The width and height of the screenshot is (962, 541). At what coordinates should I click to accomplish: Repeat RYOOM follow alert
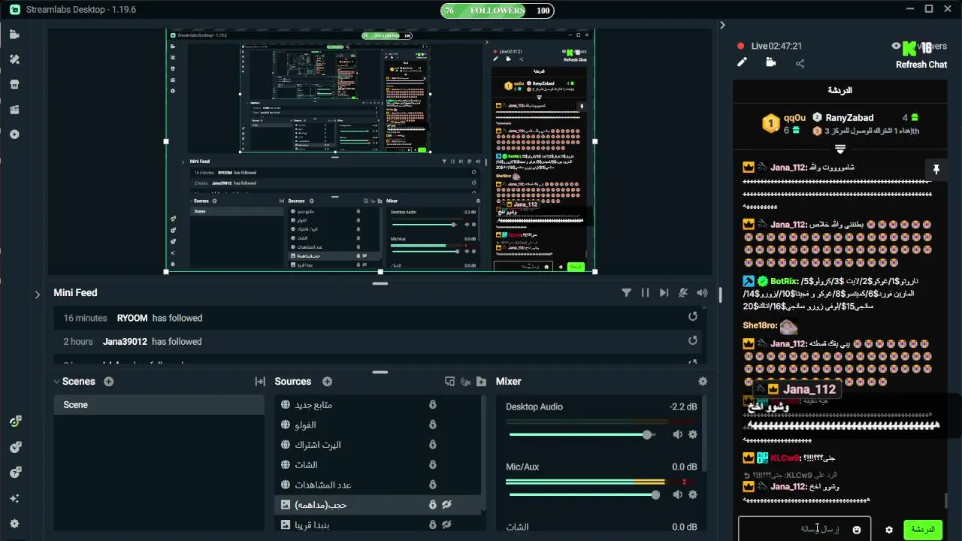point(693,317)
